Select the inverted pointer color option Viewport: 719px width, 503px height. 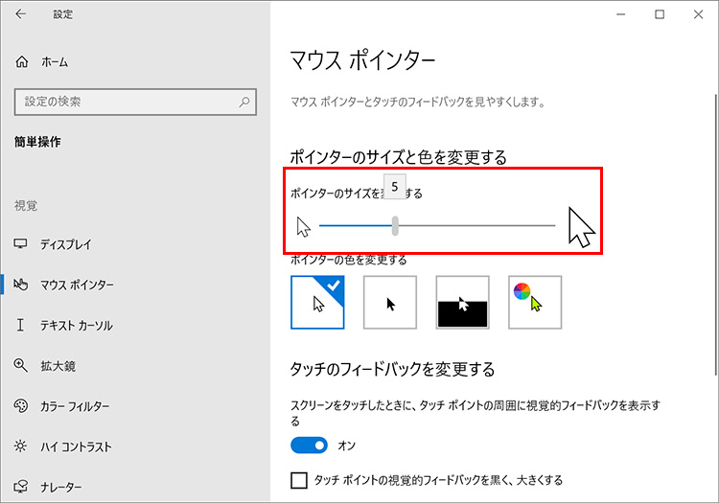click(462, 303)
